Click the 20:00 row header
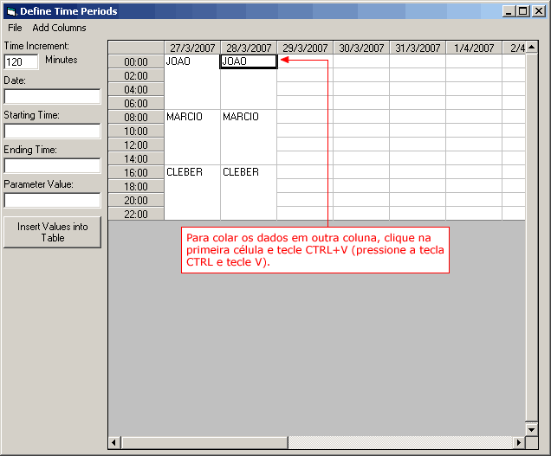551x456 pixels. click(x=136, y=200)
